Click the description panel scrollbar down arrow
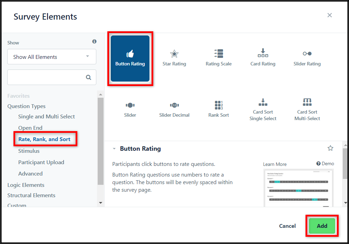This screenshot has height=244, width=349. pyautogui.click(x=346, y=203)
